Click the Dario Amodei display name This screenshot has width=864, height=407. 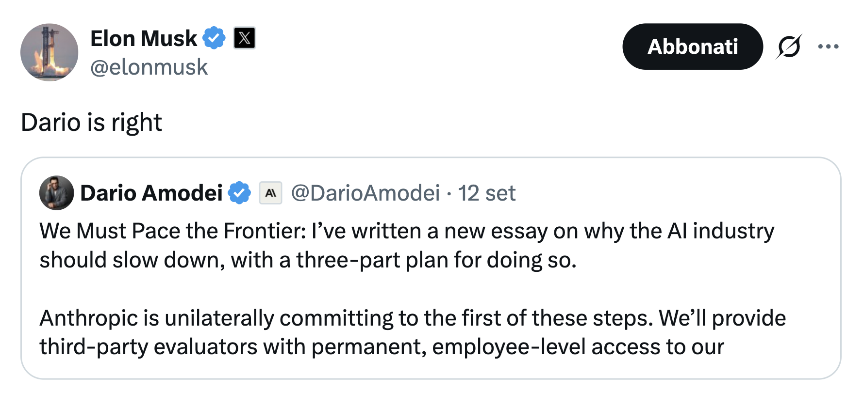(x=151, y=193)
